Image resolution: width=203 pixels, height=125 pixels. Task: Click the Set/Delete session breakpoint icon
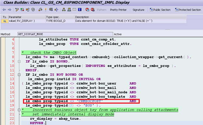click(87, 10)
